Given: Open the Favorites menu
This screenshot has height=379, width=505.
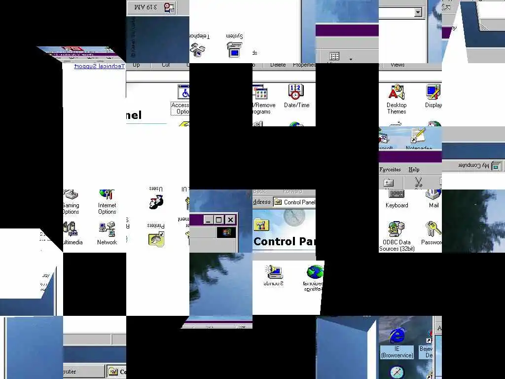Looking at the screenshot, I should pyautogui.click(x=390, y=169).
